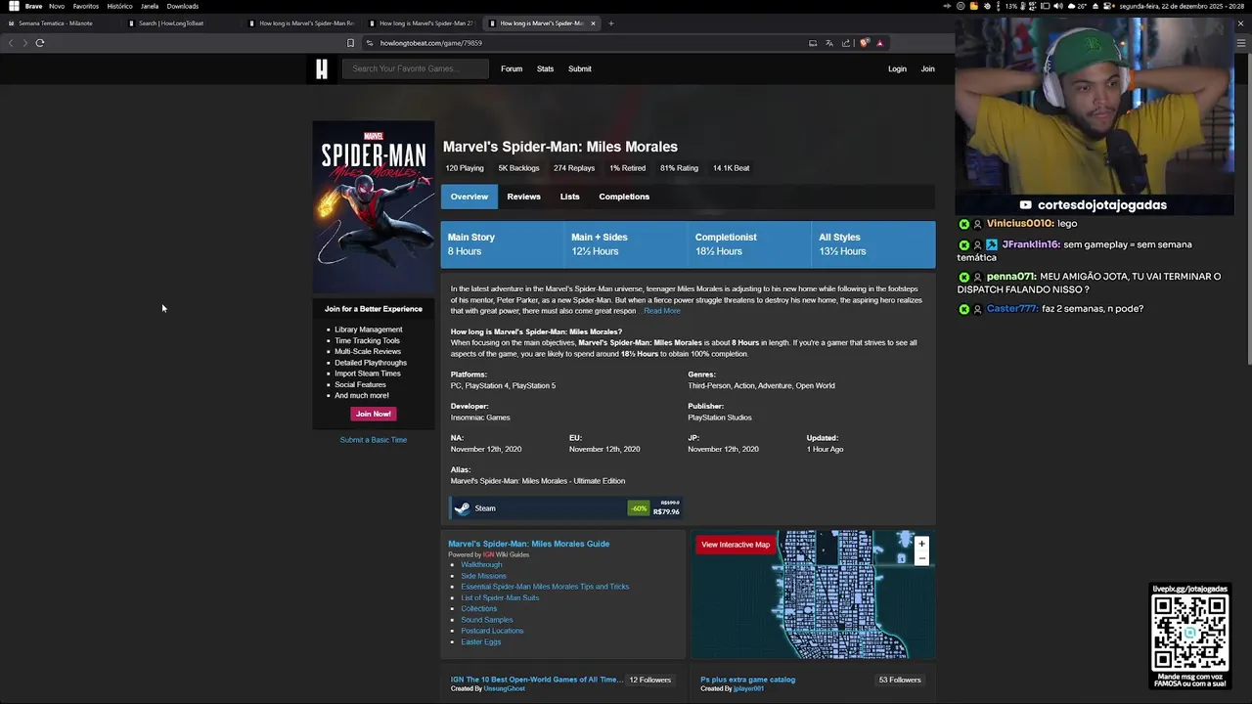Open the Walkthrough guide link

click(x=481, y=565)
